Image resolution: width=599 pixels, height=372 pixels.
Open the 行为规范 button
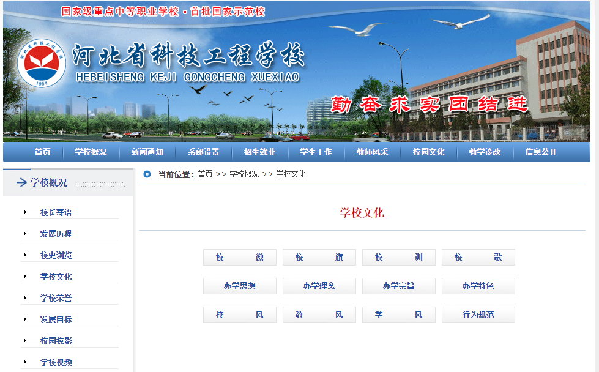478,314
